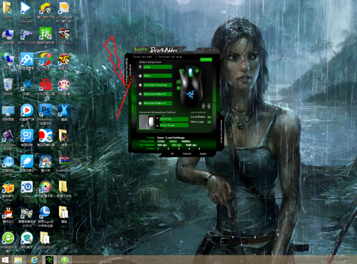Open the Photoshop desktop shortcut
The width and height of the screenshot is (357, 264).
45,111
